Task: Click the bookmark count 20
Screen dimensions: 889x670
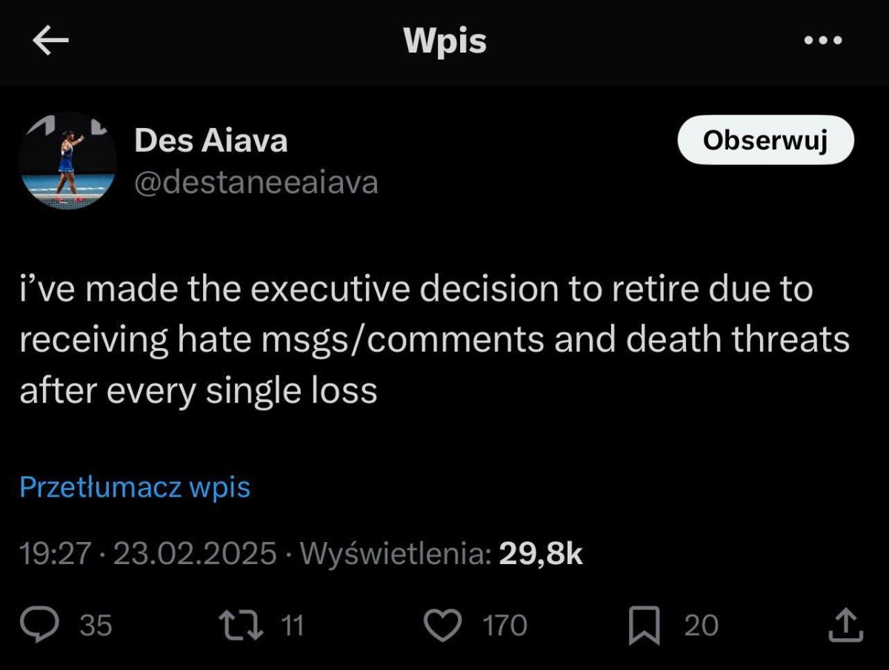Action: (701, 626)
